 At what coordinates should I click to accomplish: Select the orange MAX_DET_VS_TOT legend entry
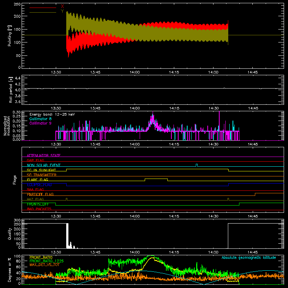tap(45, 265)
